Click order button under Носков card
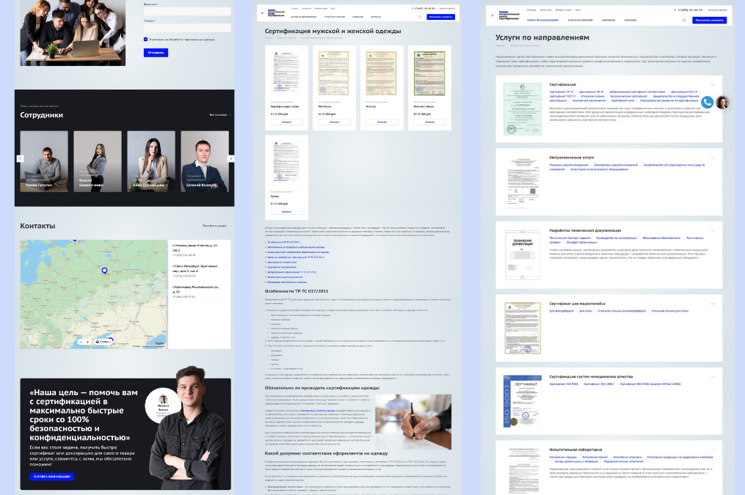The image size is (745, 495). (382, 122)
